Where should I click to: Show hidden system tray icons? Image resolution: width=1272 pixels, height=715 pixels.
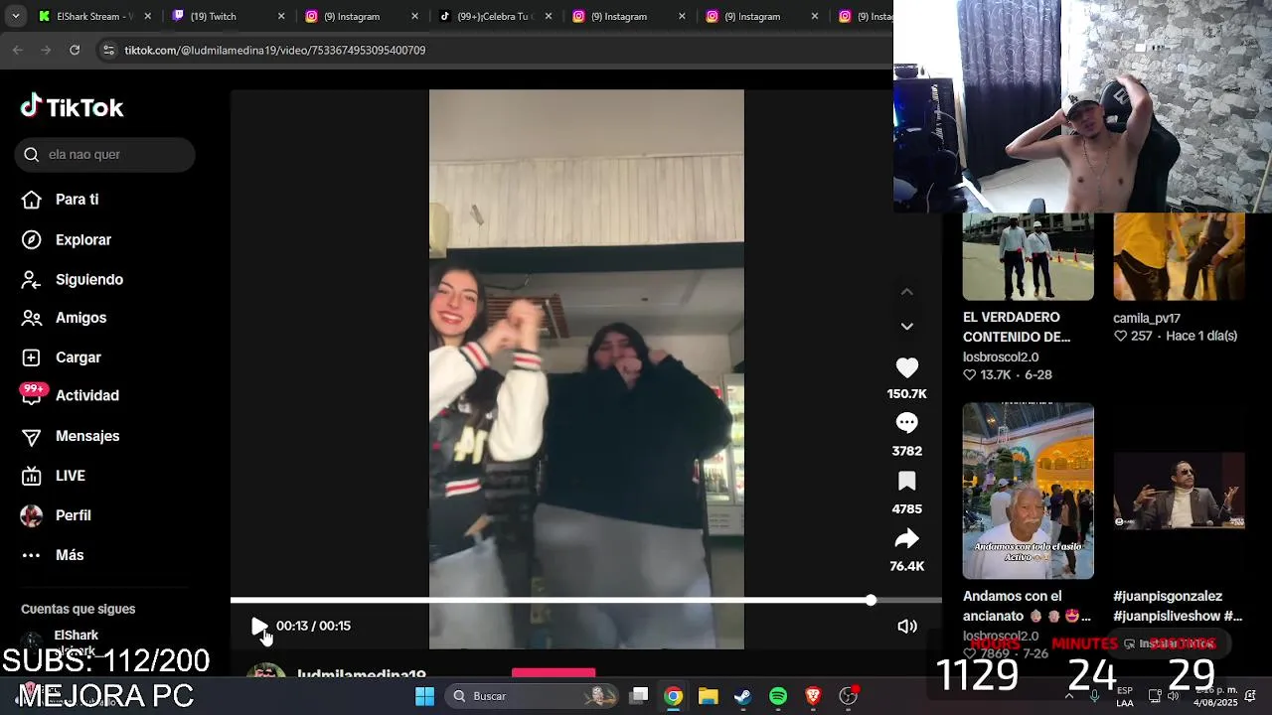coord(1069,696)
